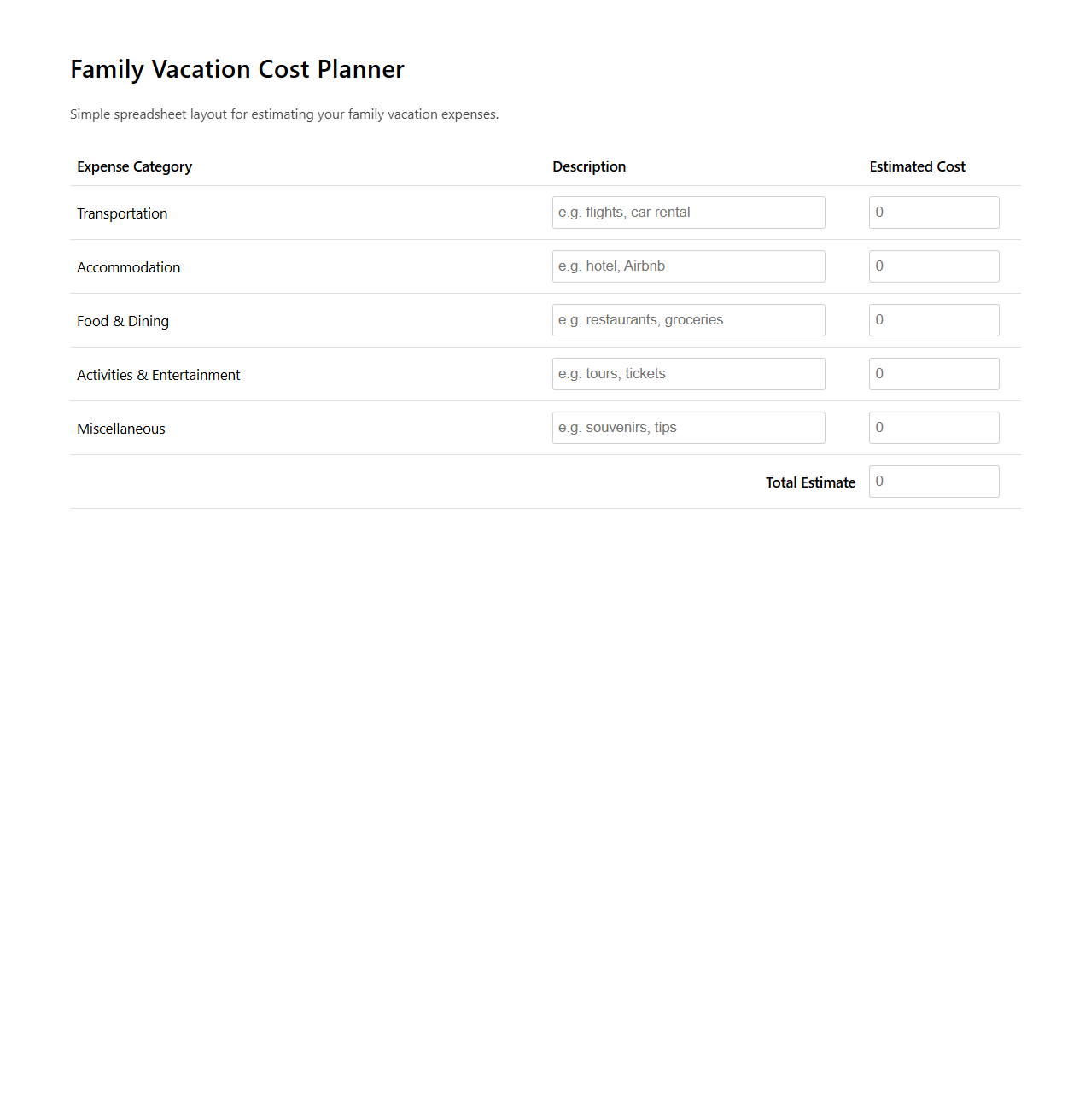Select the Accommodation row label
The image size is (1091, 1110).
tap(128, 267)
